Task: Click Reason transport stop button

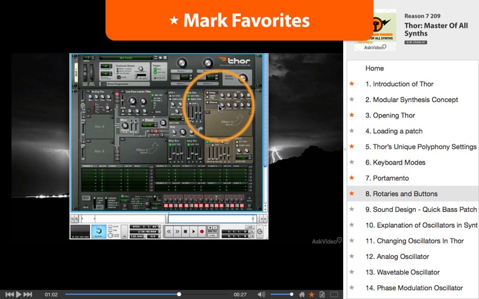Action: 185,231
